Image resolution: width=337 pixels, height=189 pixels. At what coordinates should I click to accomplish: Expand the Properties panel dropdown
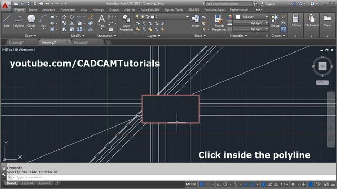(238, 36)
